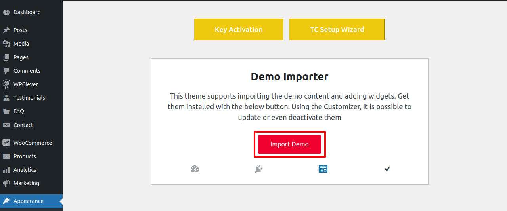Click the WPClever lightbulb icon
507x211 pixels.
[6, 84]
